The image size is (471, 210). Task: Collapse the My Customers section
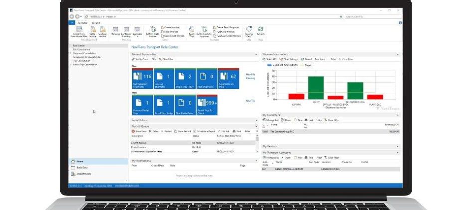(398, 115)
